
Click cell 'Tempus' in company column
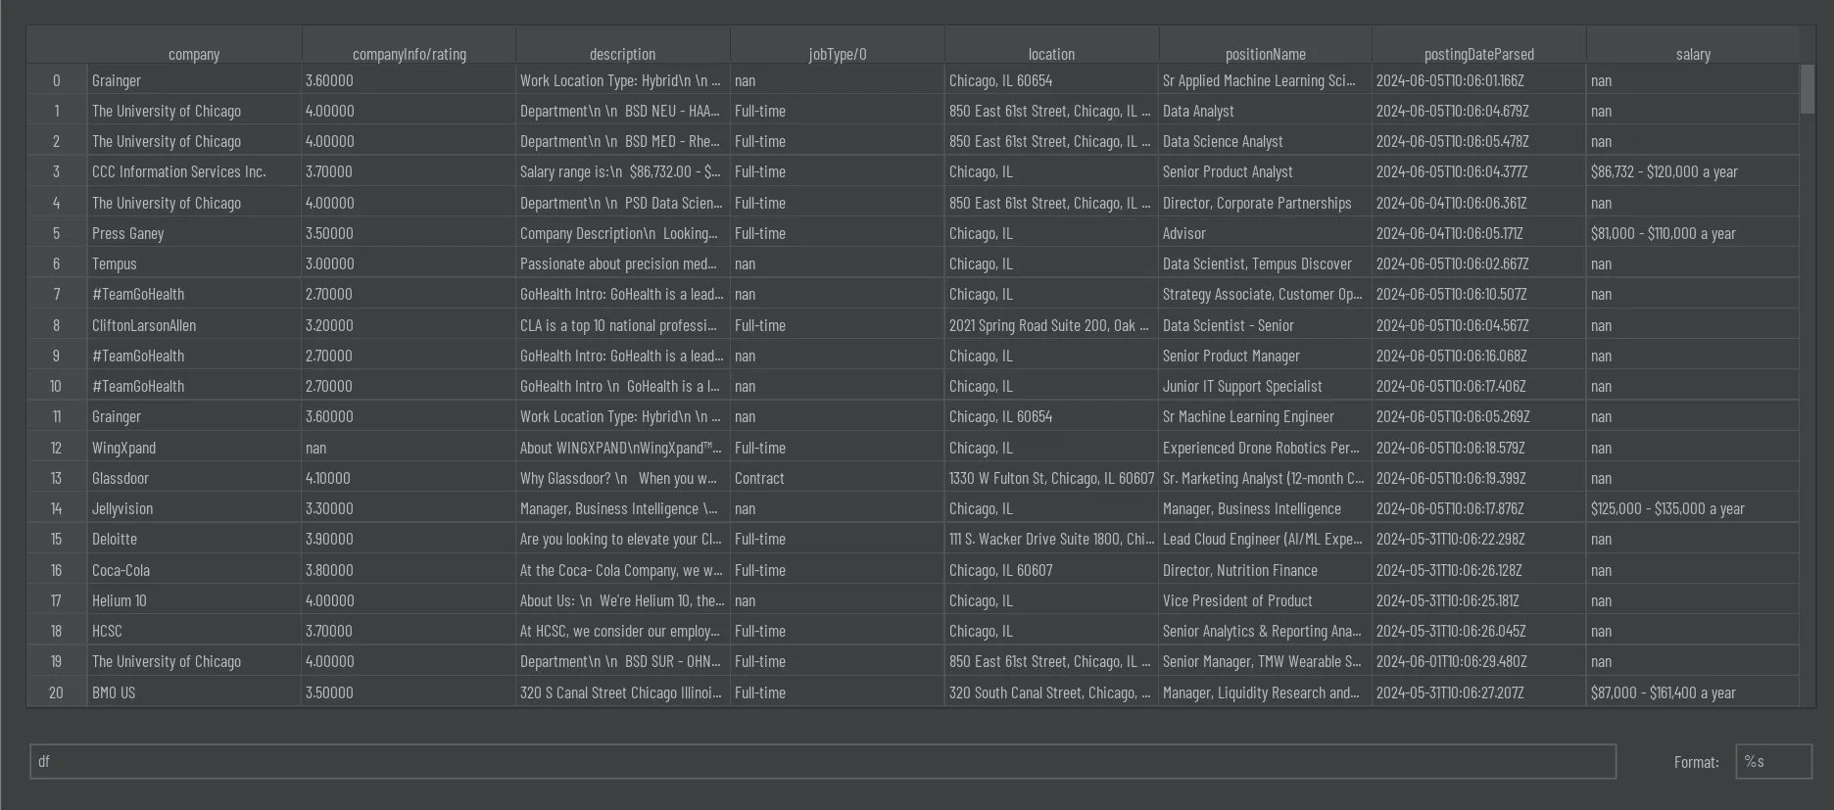coord(194,263)
